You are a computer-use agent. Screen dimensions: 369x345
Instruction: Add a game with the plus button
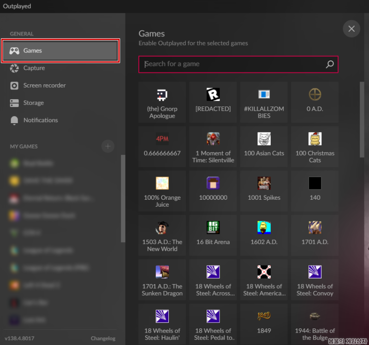108,146
